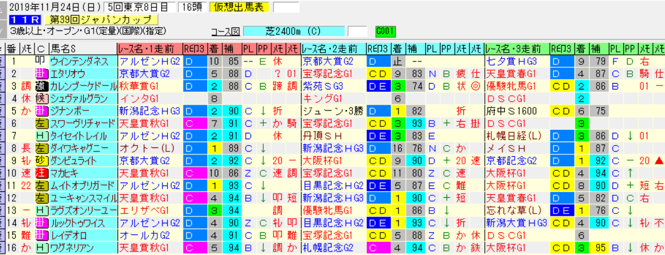
Task: Click the 砂 icon beside ダンビュライト
Action: pyautogui.click(x=41, y=161)
